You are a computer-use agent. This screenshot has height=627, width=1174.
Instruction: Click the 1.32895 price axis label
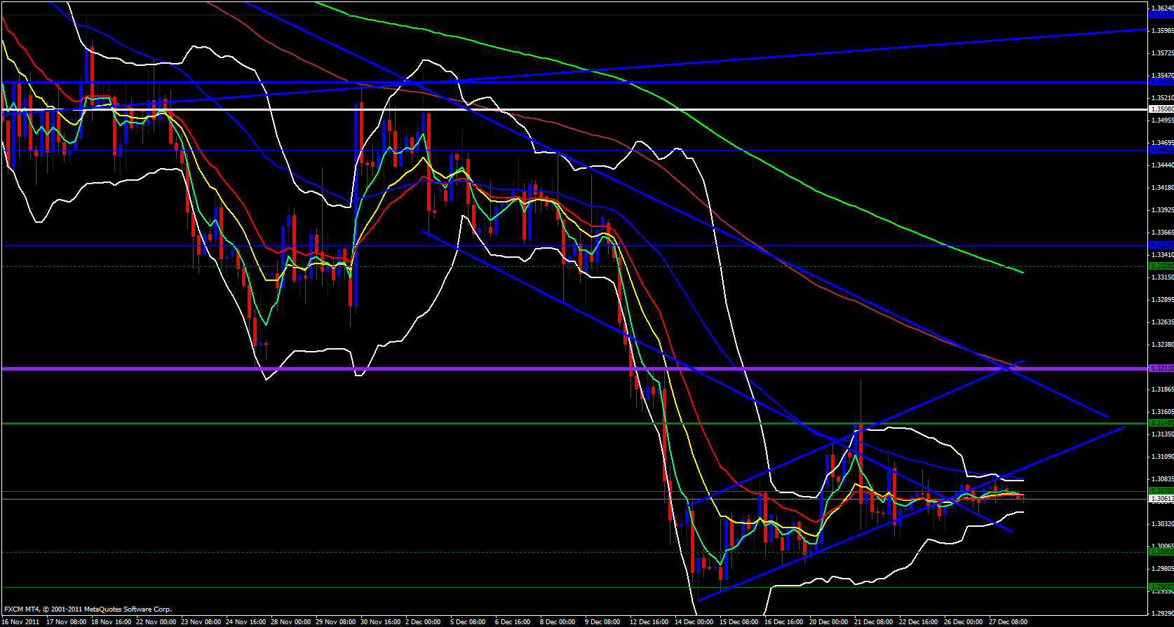click(x=1162, y=300)
